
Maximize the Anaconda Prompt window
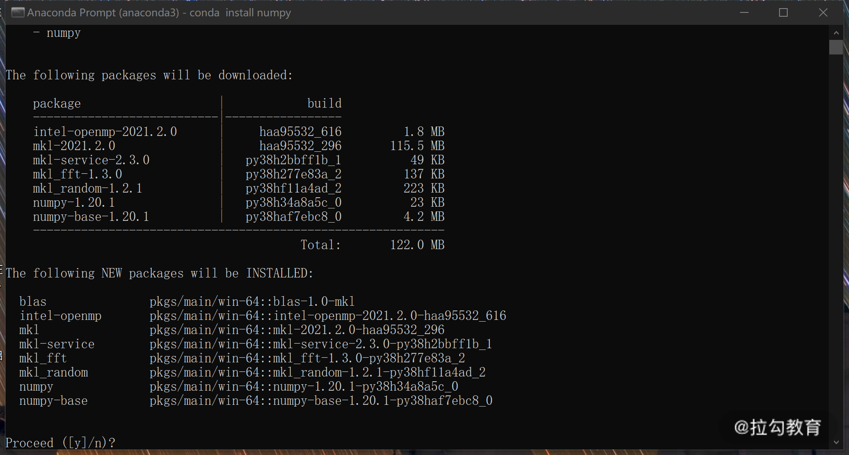tap(783, 12)
